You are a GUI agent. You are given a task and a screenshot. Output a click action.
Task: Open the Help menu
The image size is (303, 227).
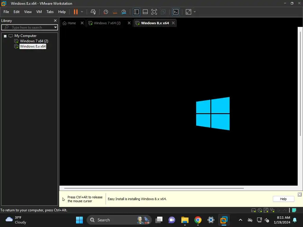[62, 12]
